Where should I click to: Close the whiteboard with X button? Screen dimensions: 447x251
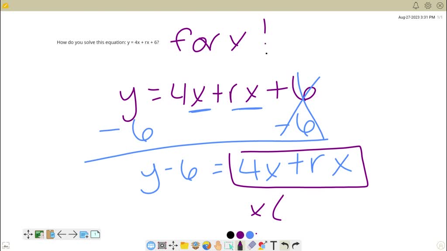point(440,5)
